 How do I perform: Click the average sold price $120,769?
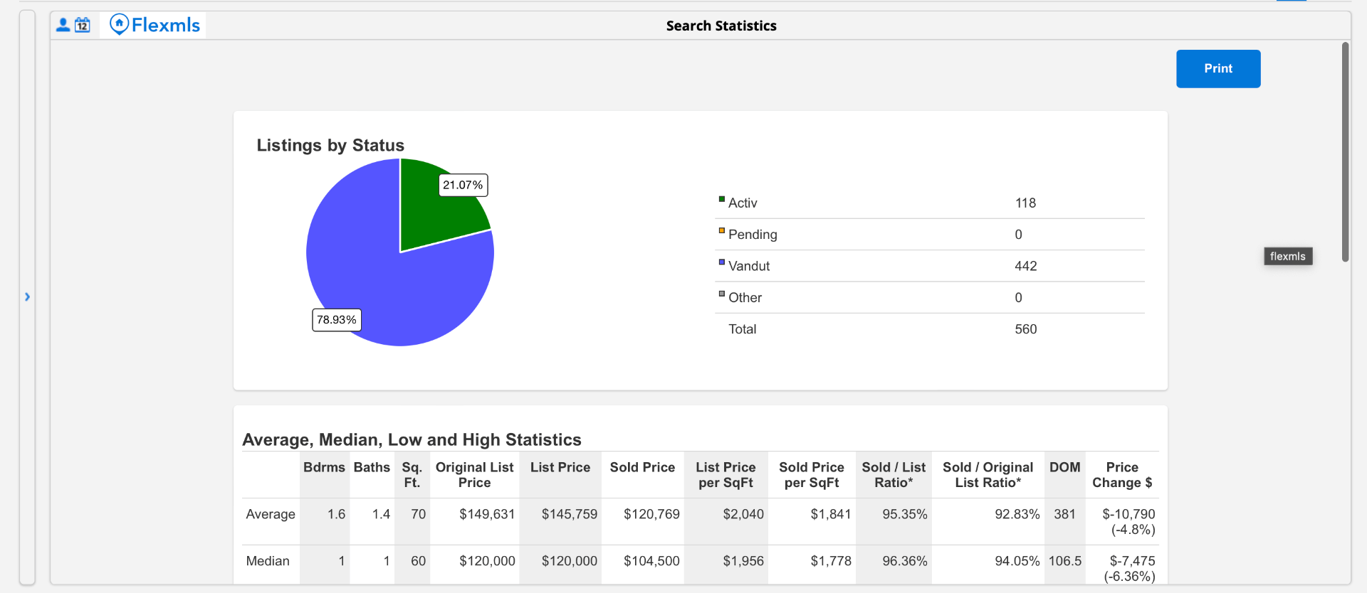click(651, 514)
